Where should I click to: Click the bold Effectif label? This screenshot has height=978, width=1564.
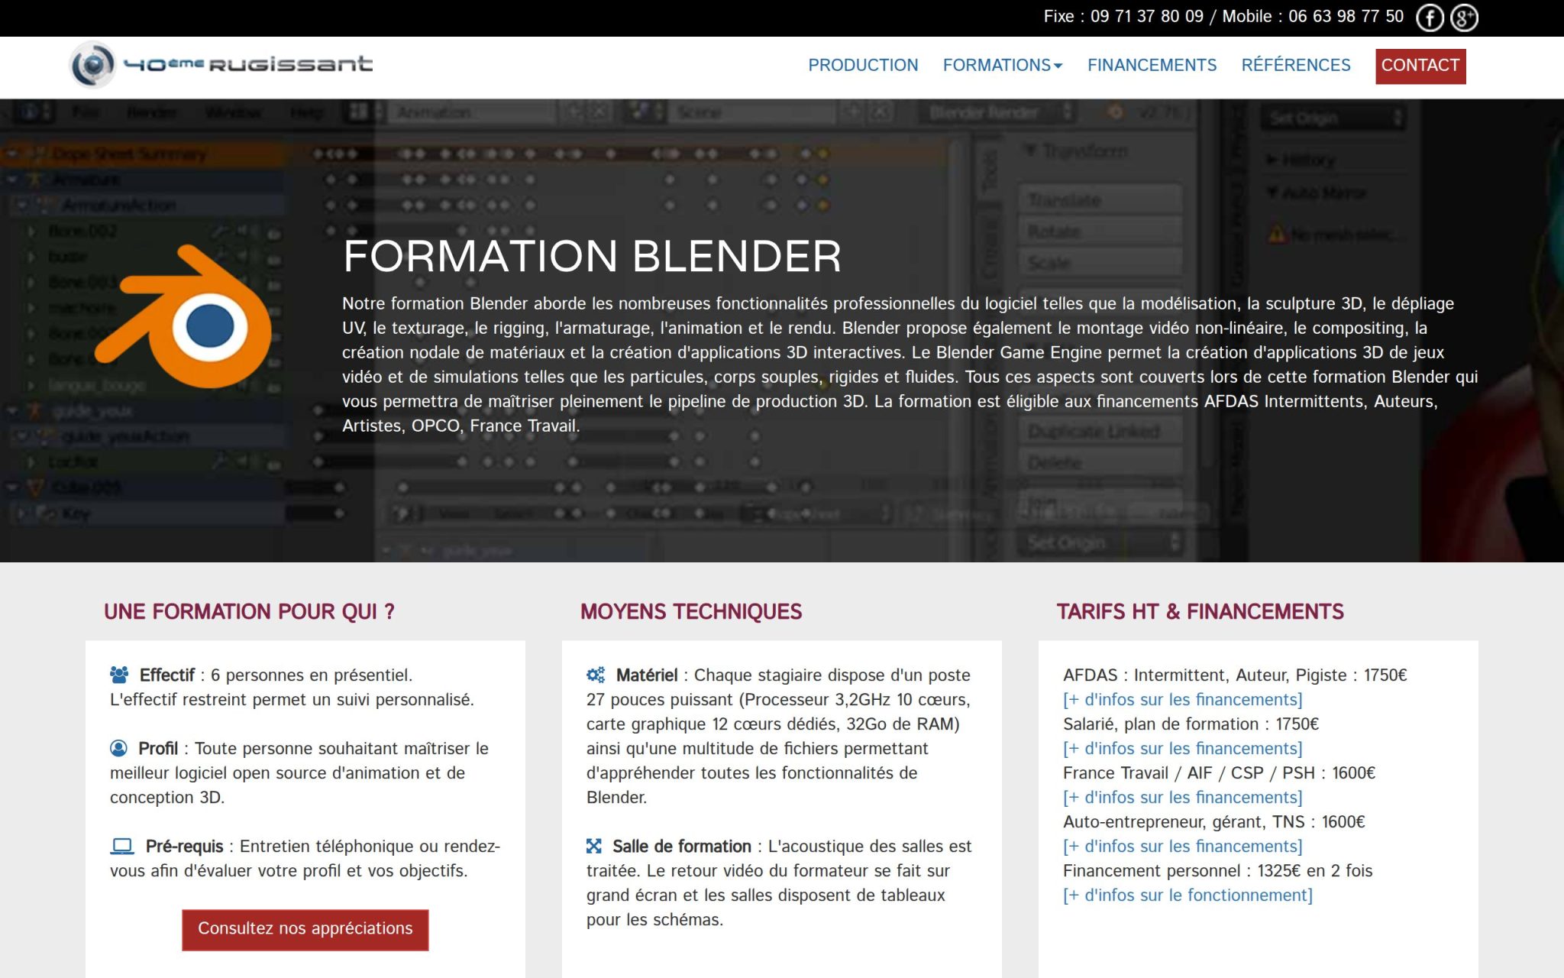(166, 675)
